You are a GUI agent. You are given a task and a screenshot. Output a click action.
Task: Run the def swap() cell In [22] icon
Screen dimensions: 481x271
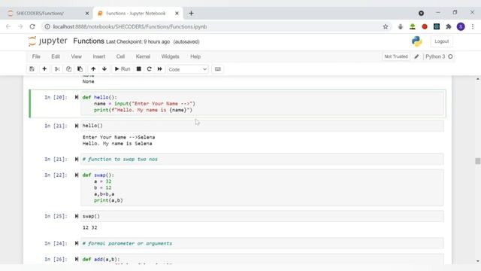pos(77,175)
